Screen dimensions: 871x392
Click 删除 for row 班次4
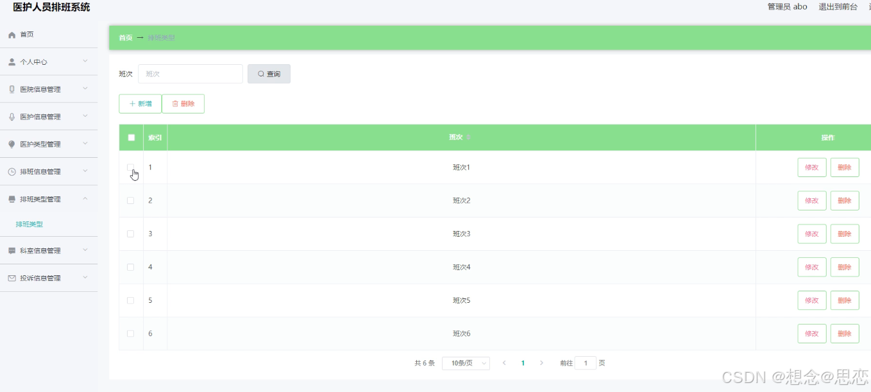[x=845, y=268]
